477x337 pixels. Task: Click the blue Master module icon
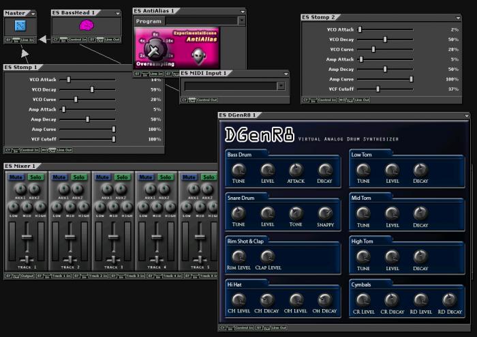click(x=19, y=26)
